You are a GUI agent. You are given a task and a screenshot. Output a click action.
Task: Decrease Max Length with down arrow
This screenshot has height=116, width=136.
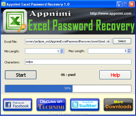pos(129,52)
